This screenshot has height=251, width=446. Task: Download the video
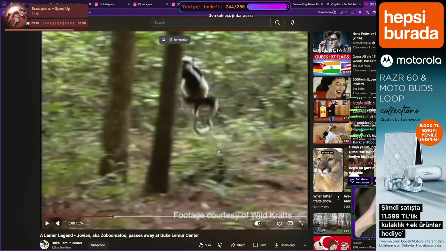(284, 245)
